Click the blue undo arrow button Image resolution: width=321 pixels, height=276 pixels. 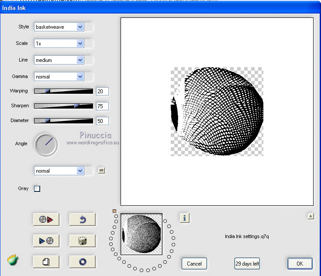83,220
